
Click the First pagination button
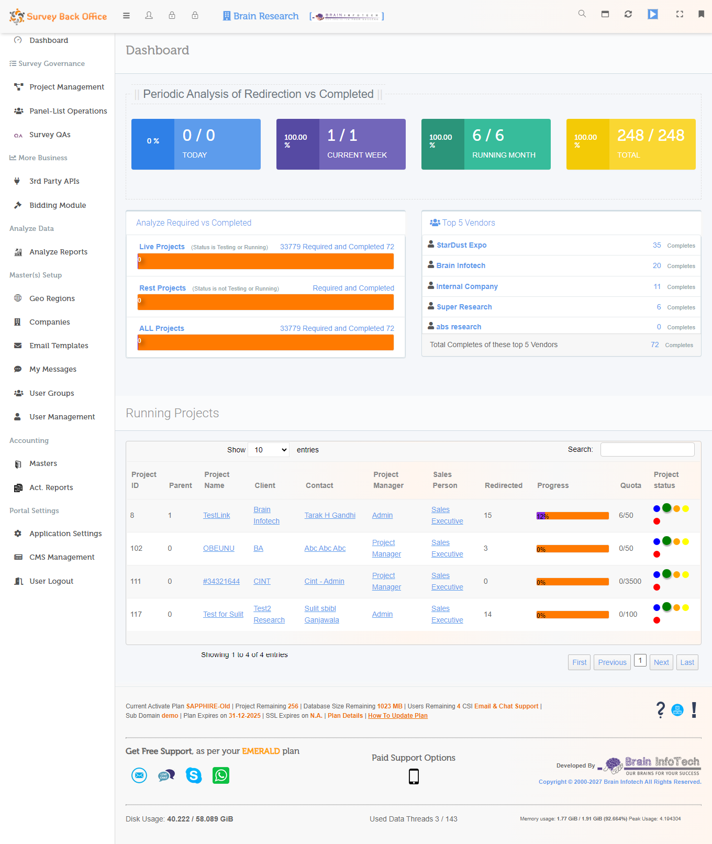pos(579,662)
